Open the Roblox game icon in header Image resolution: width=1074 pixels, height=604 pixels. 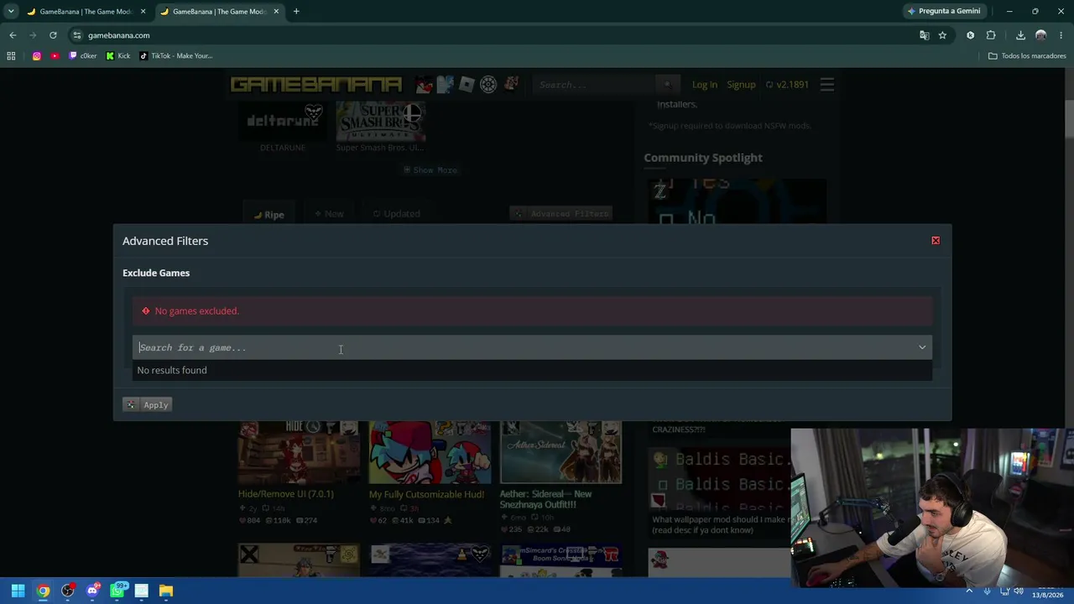(467, 85)
